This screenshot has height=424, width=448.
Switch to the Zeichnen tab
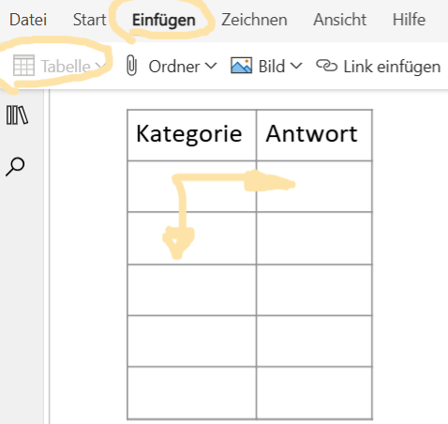(x=254, y=20)
